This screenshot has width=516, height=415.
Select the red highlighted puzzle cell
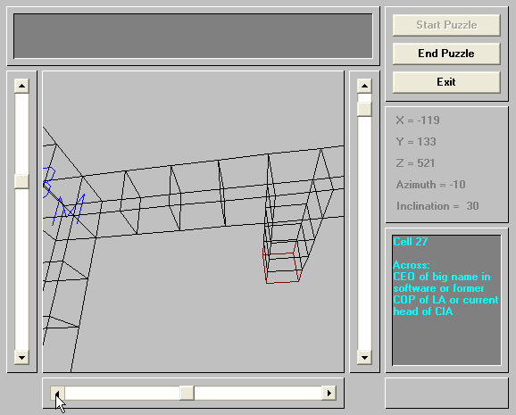[x=282, y=267]
